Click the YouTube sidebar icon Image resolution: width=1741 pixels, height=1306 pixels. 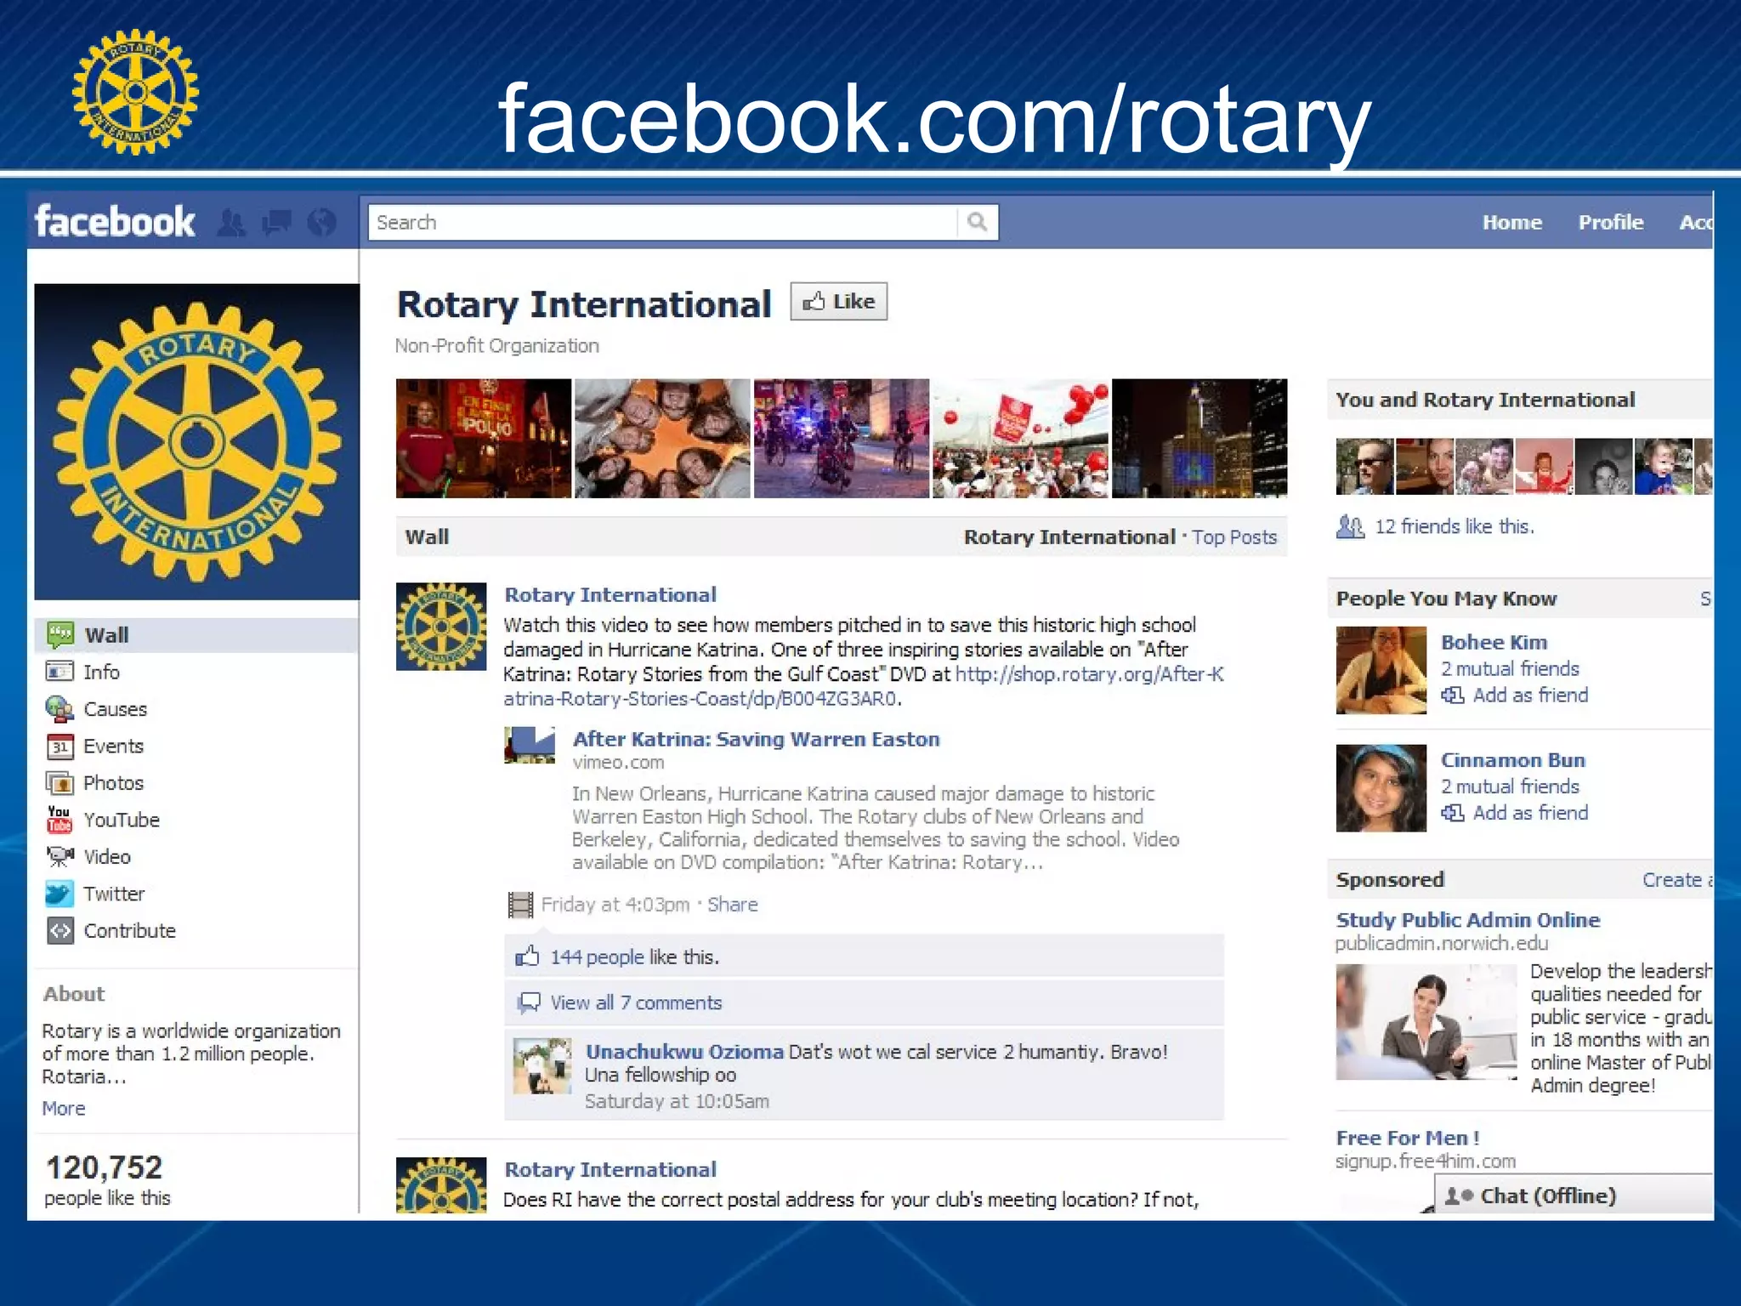[60, 820]
